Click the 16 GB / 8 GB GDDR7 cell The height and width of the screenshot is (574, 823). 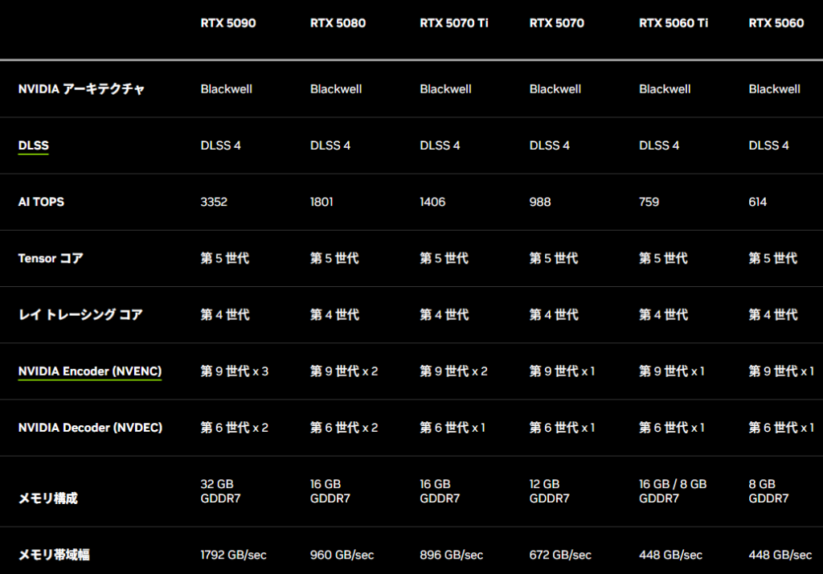tap(673, 491)
